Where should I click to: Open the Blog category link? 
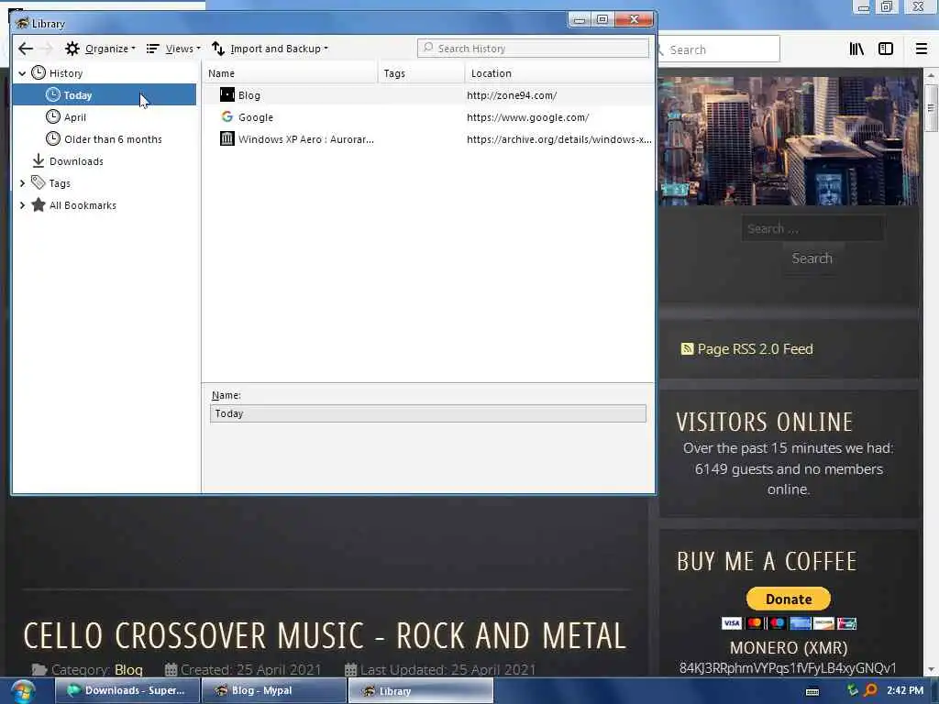tap(128, 669)
